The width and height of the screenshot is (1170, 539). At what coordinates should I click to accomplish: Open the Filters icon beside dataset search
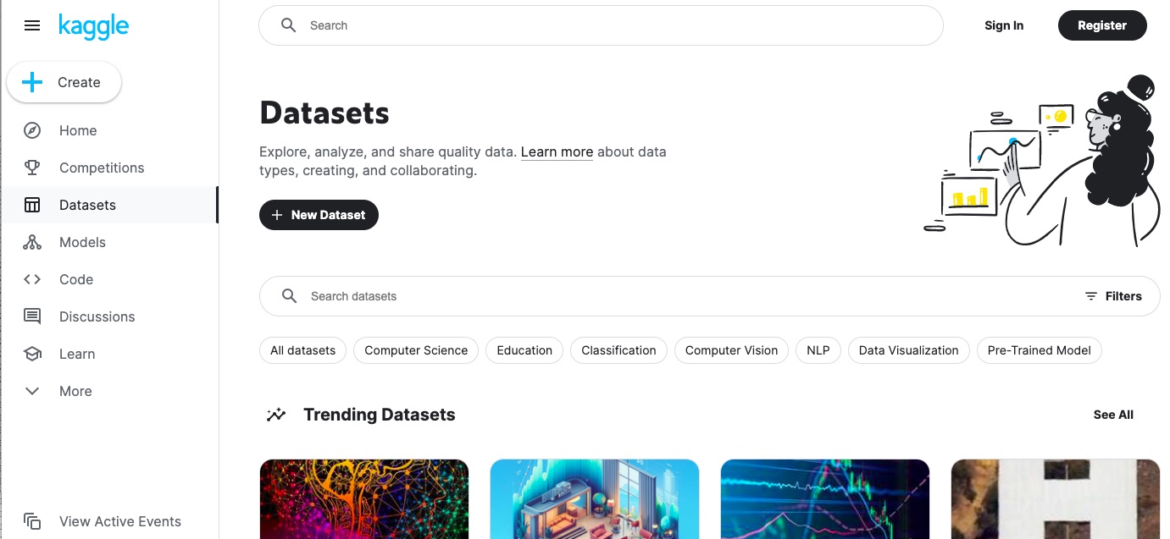(1091, 296)
